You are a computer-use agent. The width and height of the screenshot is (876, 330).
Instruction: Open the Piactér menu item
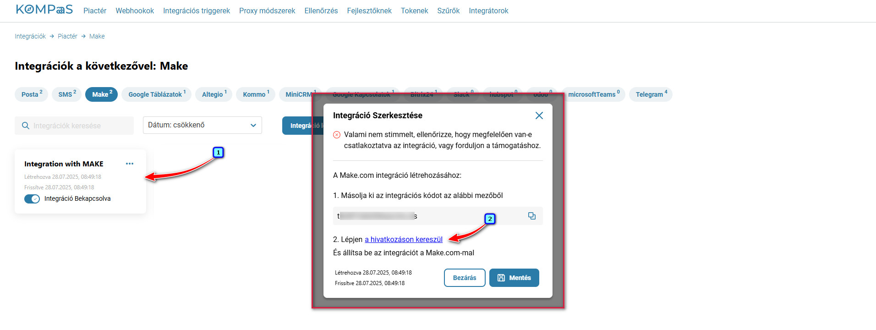[x=95, y=11]
